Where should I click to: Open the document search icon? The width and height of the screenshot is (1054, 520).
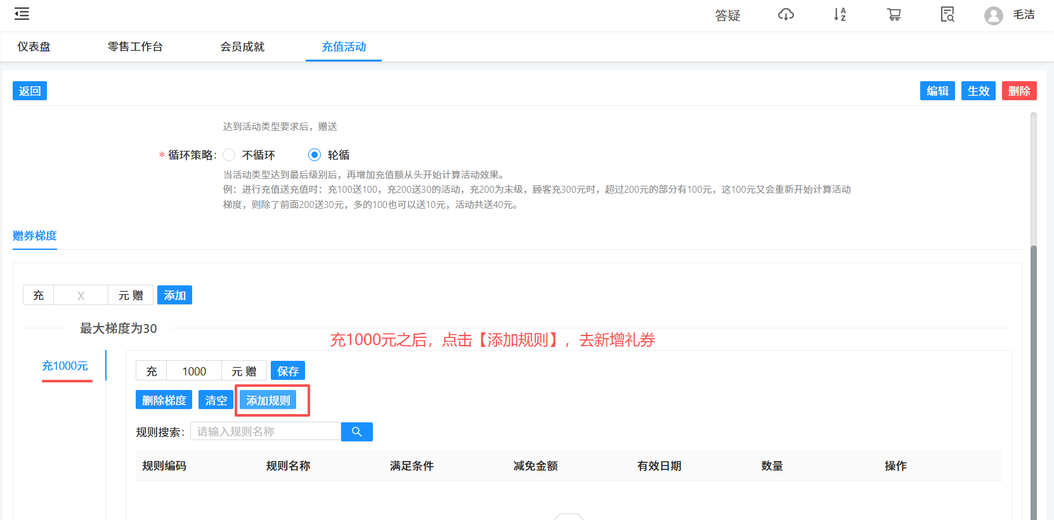pyautogui.click(x=947, y=15)
